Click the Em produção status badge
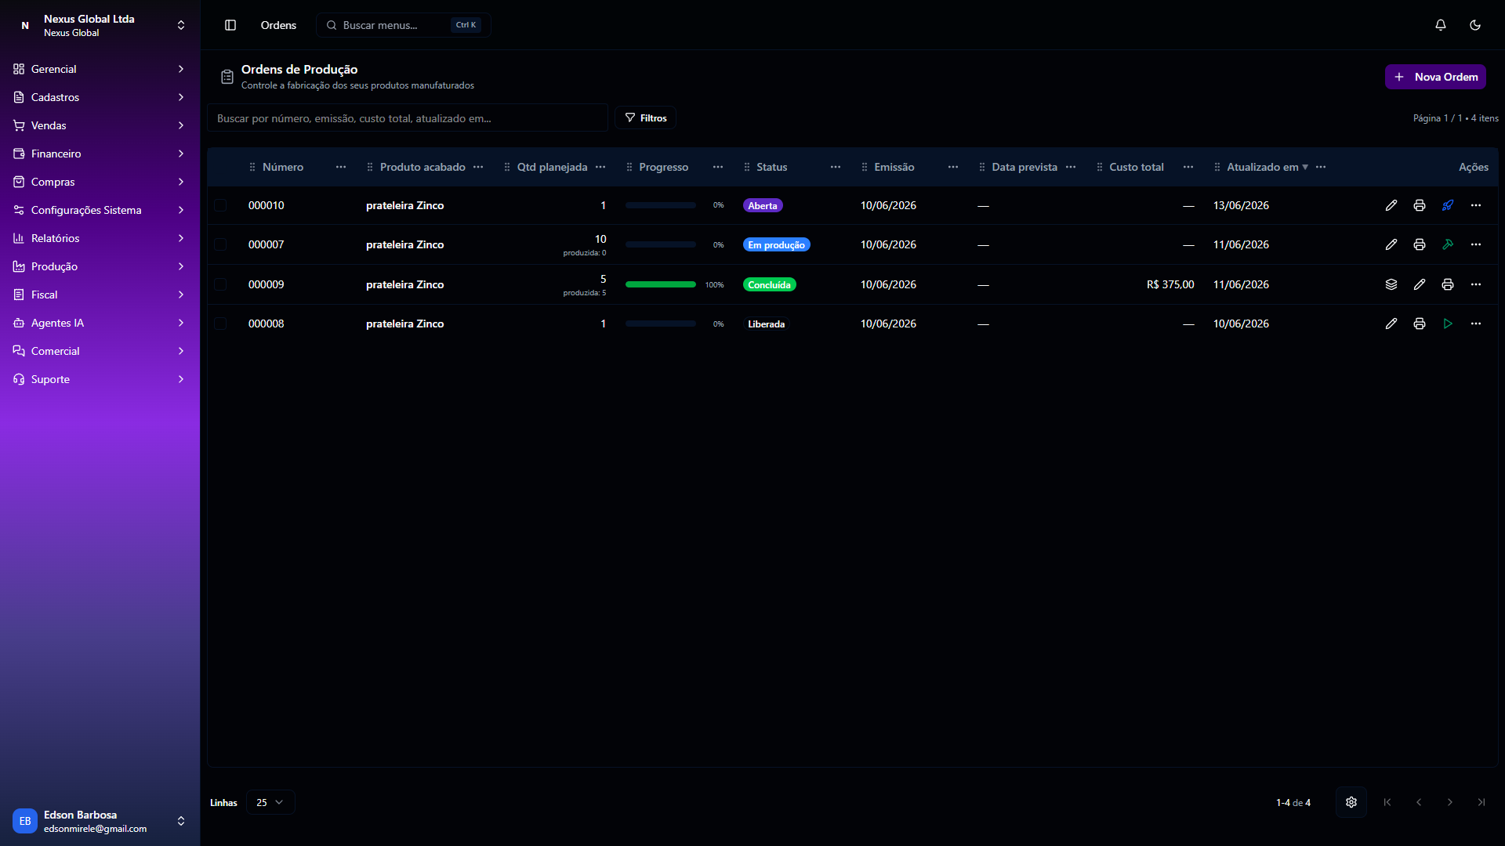 (x=776, y=245)
